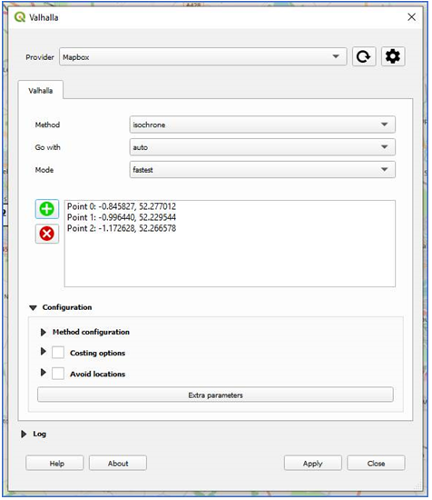This screenshot has height=500, width=432.
Task: Open the Provider dropdown showing Mapbox
Action: [202, 56]
